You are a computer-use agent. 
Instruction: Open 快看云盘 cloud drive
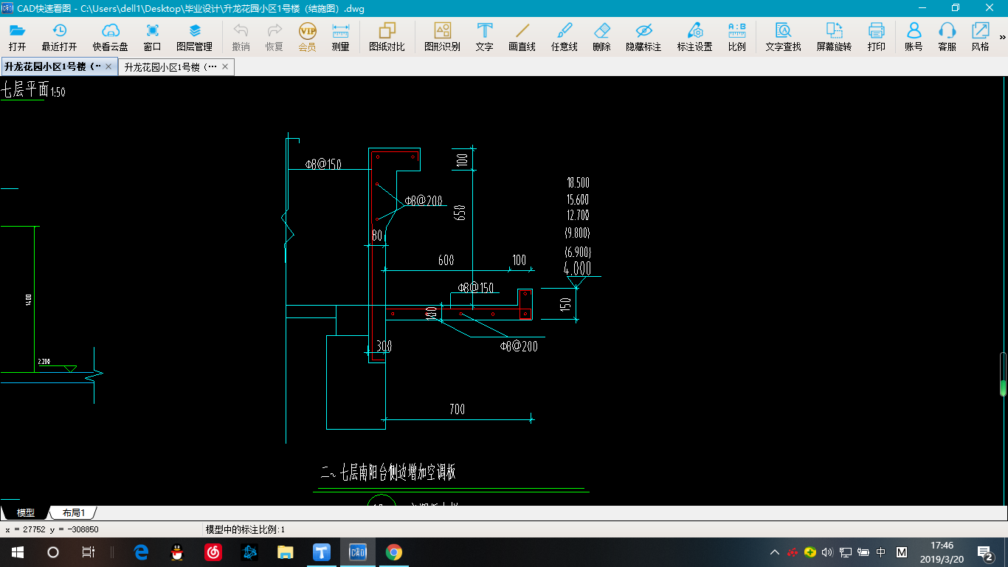111,37
